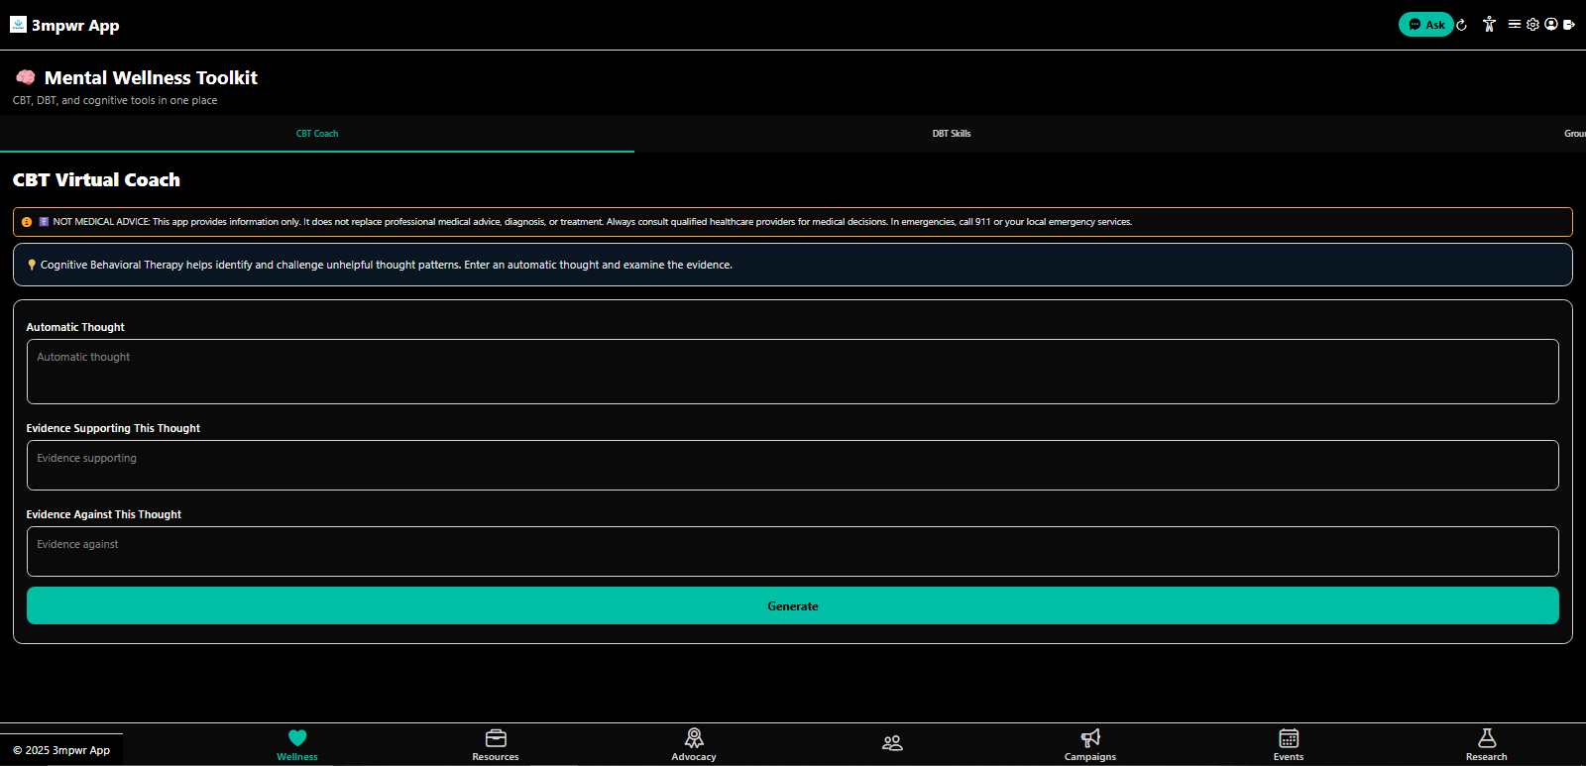
Task: Select the CBT Coach tab
Action: [x=317, y=134]
